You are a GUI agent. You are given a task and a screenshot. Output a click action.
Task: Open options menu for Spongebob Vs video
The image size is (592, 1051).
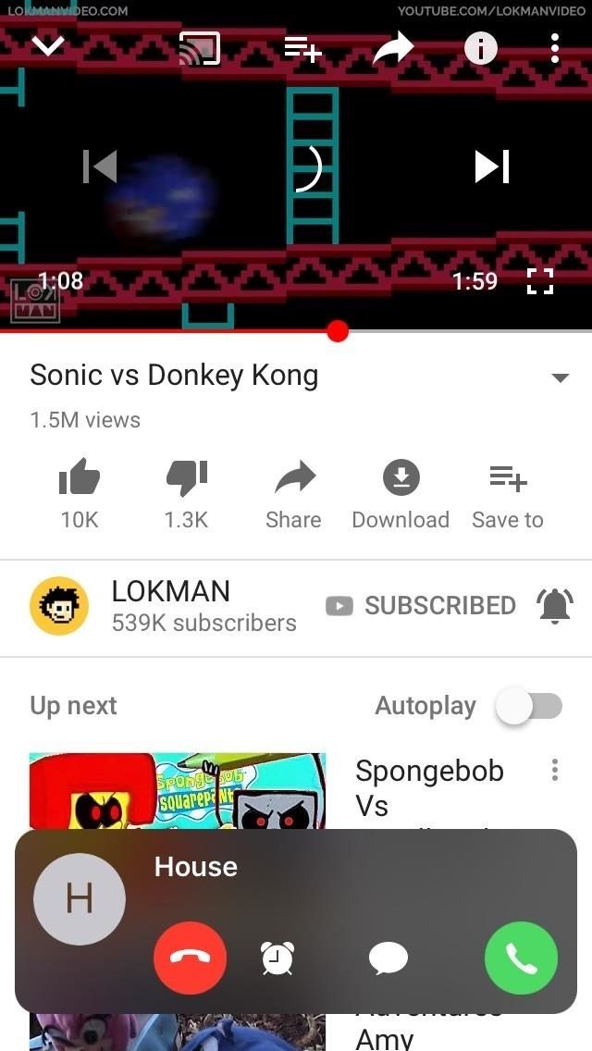pos(554,770)
